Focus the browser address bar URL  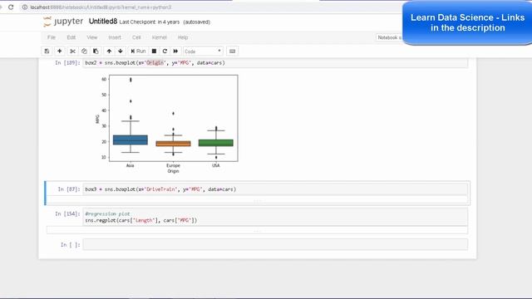(101, 7)
